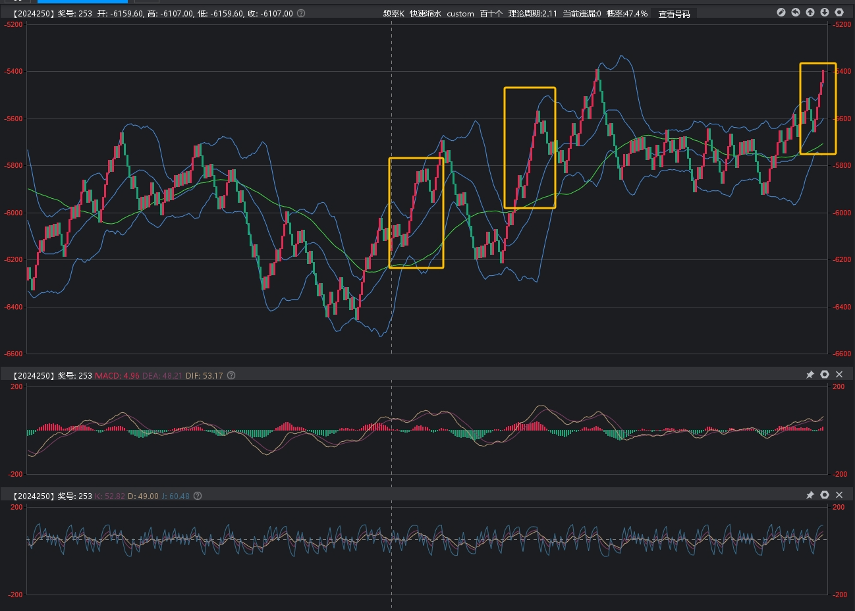Click the 当前遗漏:0 text
Viewport: 855px width, 611px height.
tap(582, 13)
